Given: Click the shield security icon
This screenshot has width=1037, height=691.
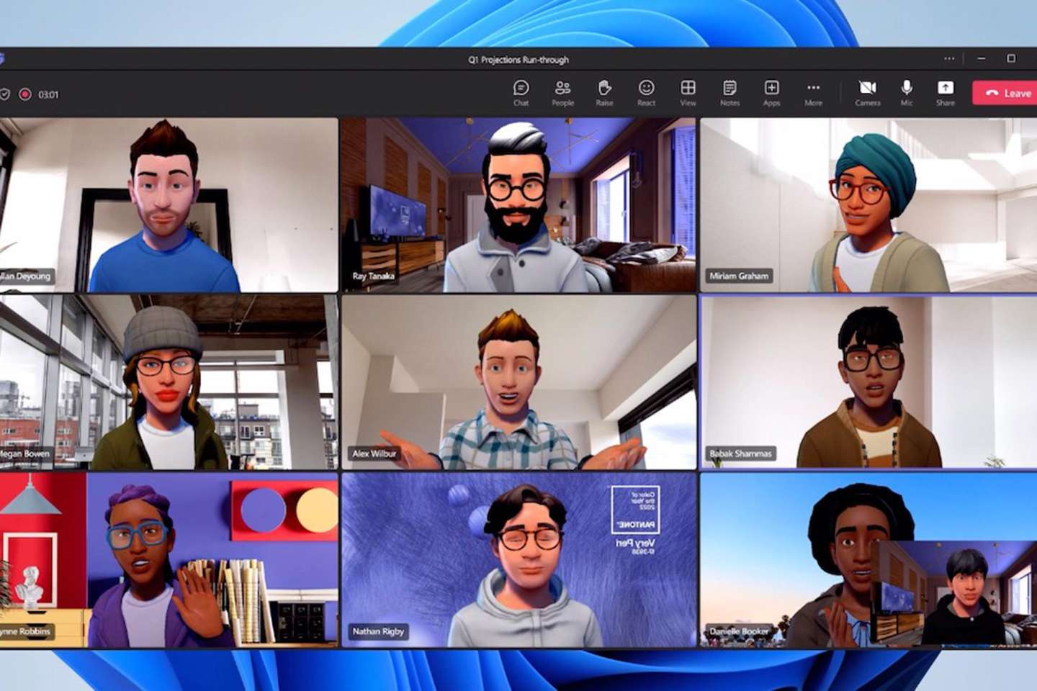Looking at the screenshot, I should click(x=4, y=94).
